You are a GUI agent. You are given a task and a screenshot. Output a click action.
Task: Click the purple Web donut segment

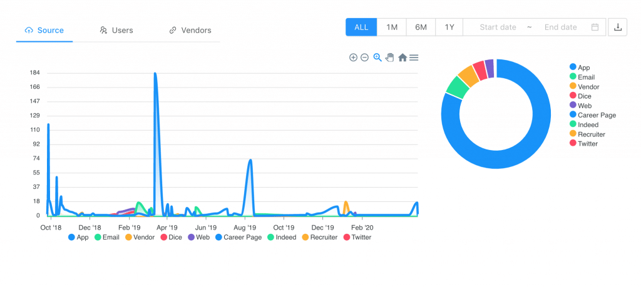[490, 68]
